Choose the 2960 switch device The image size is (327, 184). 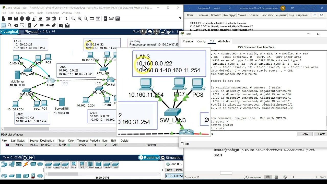pyautogui.click(x=48, y=165)
